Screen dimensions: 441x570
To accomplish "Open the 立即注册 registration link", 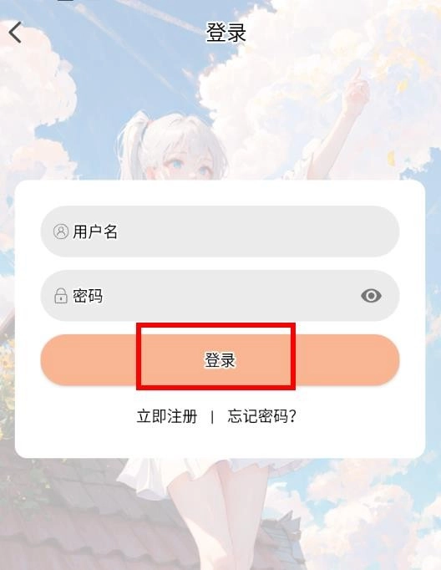I will [x=167, y=416].
